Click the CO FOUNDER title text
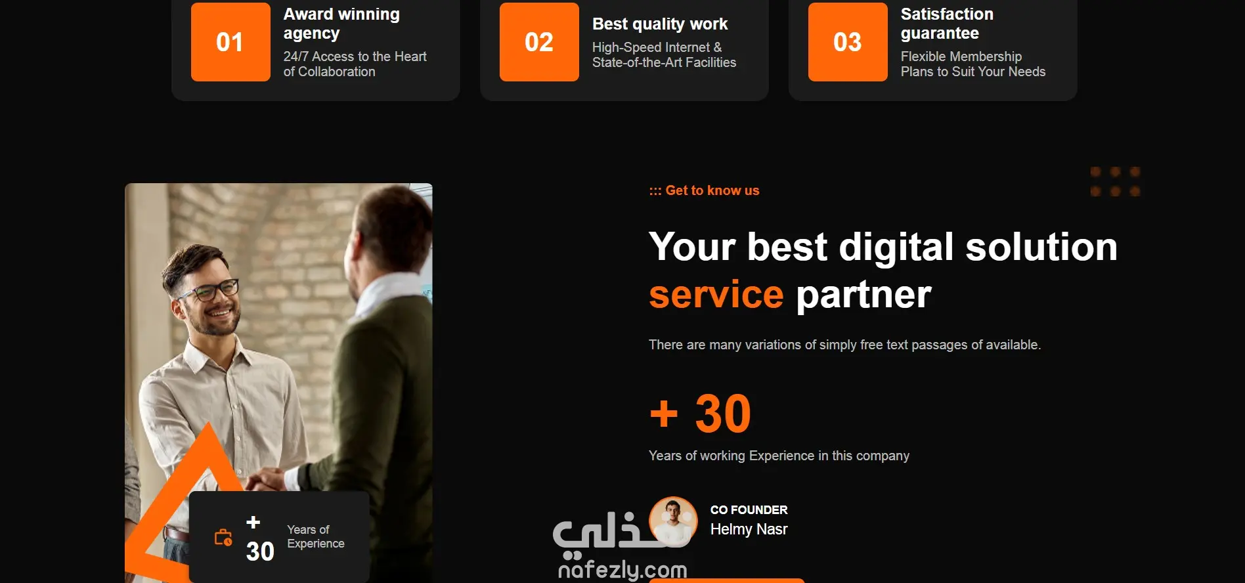1245x583 pixels. point(749,510)
